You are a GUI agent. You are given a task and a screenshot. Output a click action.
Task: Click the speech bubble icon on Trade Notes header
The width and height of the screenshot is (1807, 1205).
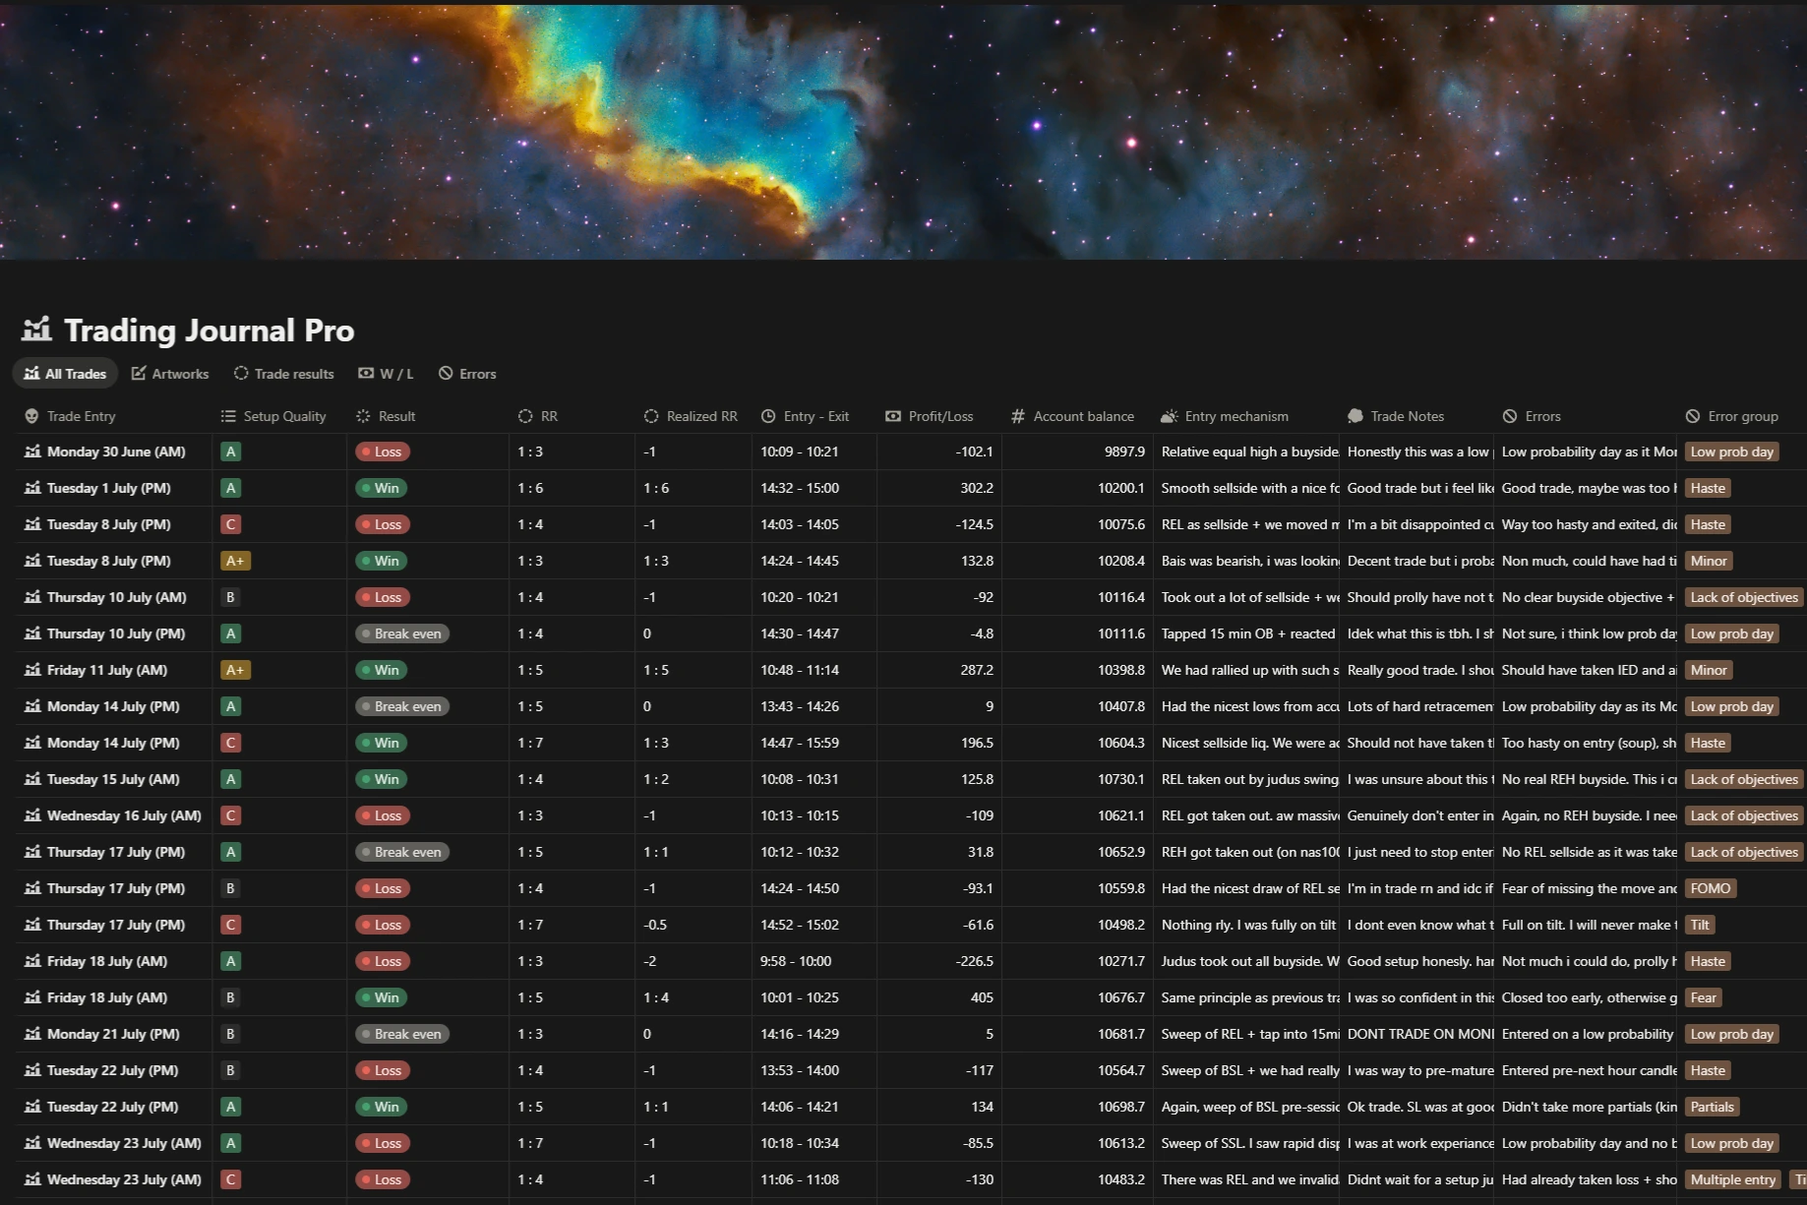(1355, 416)
